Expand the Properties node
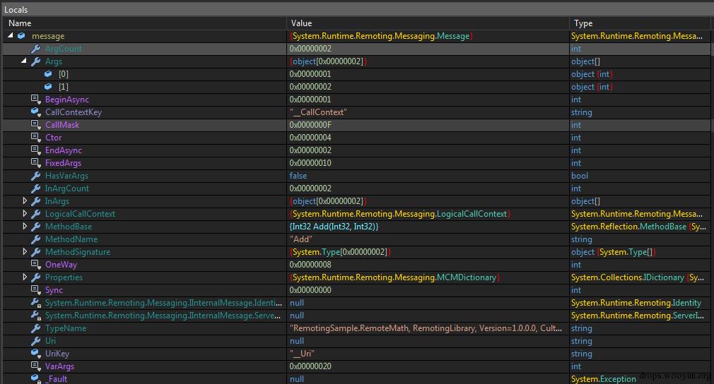Screen dimensions: 714x384 click(25, 277)
